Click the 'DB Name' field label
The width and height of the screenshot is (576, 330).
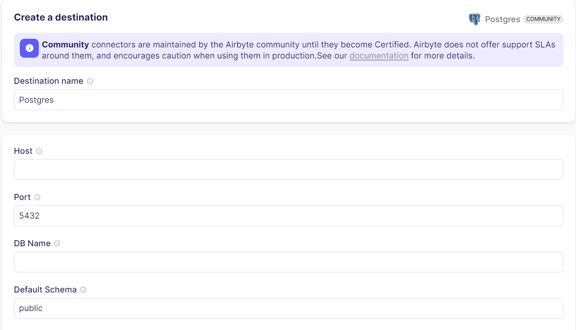32,243
